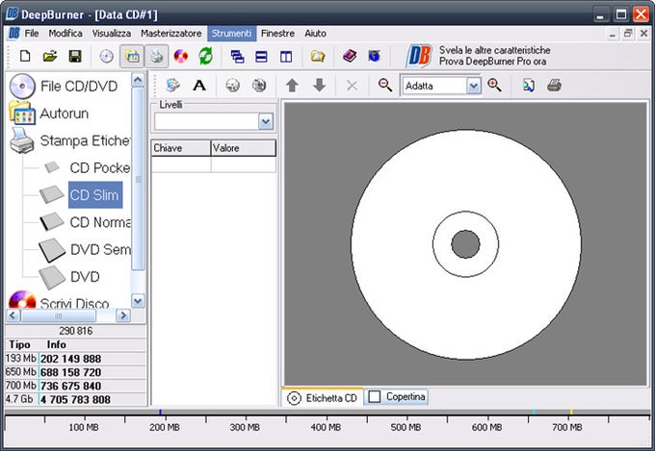Toggle the Autorun editor toolbar icon
The height and width of the screenshot is (451, 655).
pos(132,56)
